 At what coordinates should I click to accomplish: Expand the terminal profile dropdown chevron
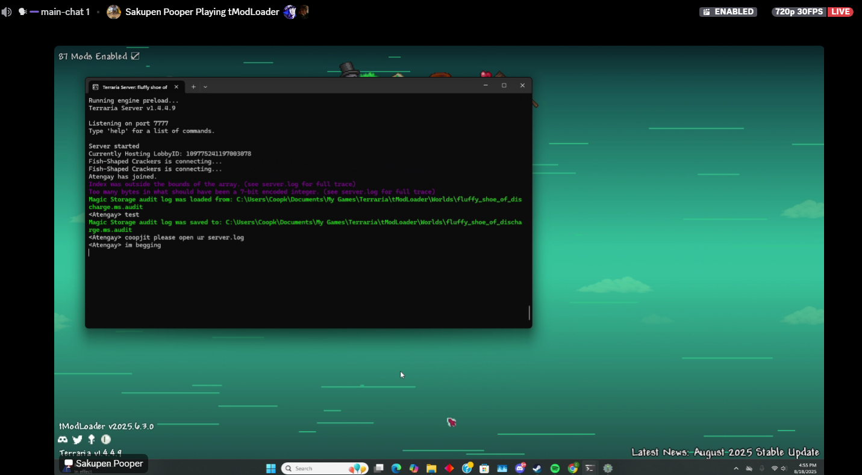pyautogui.click(x=205, y=87)
